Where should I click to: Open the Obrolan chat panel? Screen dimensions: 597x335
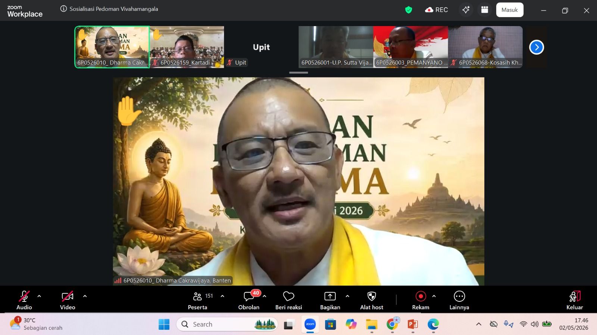[249, 300]
